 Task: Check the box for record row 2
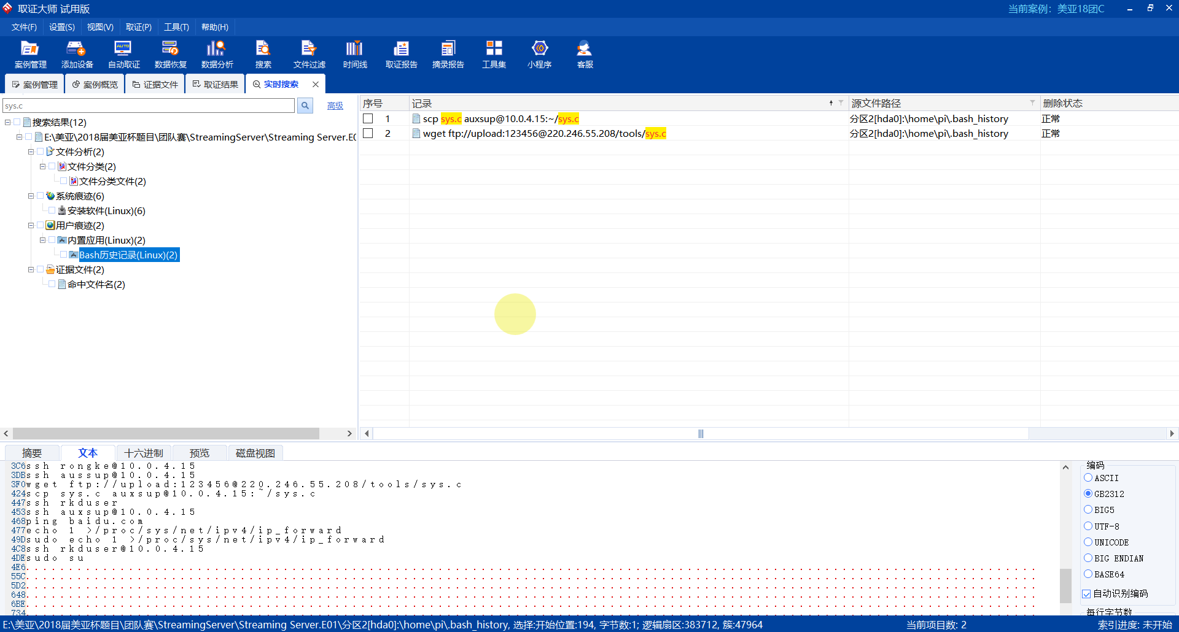(368, 133)
